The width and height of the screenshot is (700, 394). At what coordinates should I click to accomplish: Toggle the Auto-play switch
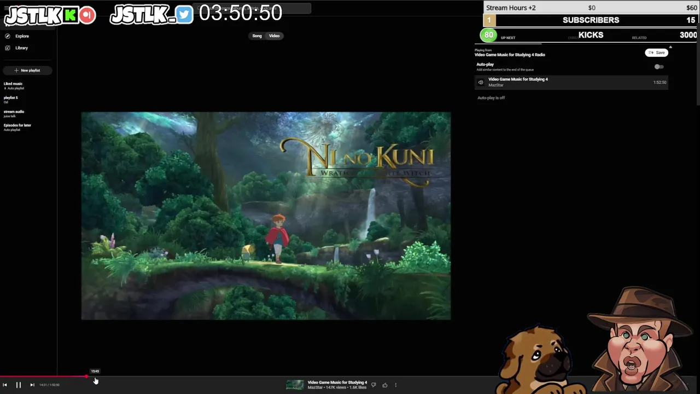tap(659, 67)
